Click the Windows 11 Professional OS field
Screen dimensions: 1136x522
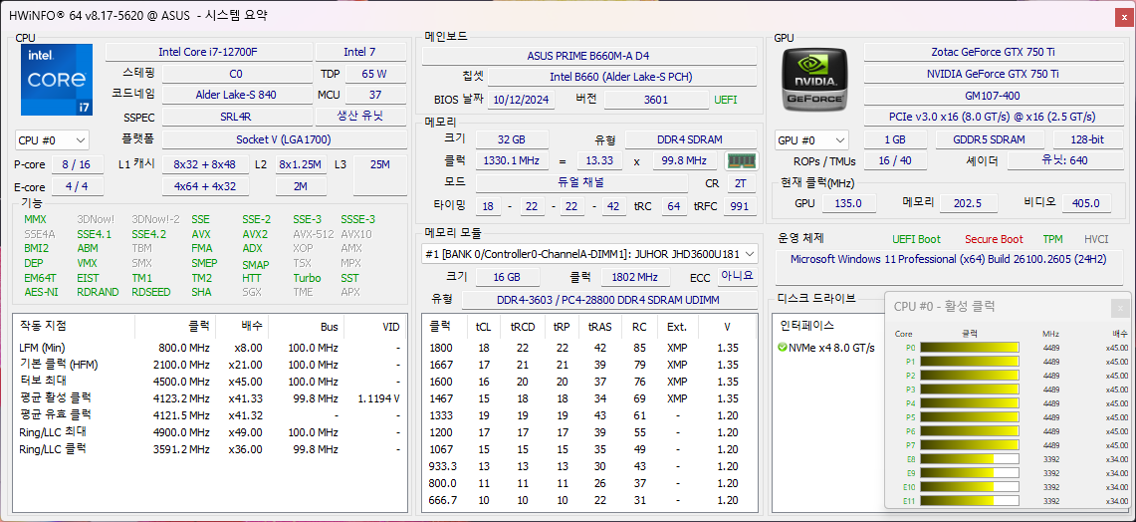(x=949, y=268)
